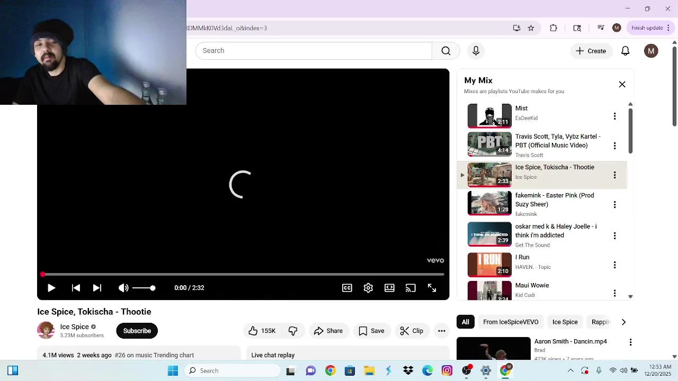Image resolution: width=678 pixels, height=381 pixels.
Task: Select Ice Spice filter chip
Action: coord(565,322)
